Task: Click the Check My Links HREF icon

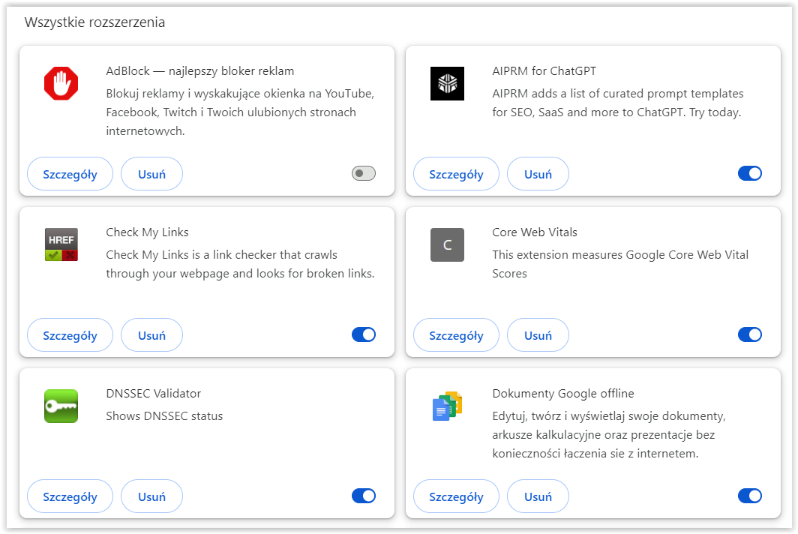Action: pyautogui.click(x=61, y=244)
